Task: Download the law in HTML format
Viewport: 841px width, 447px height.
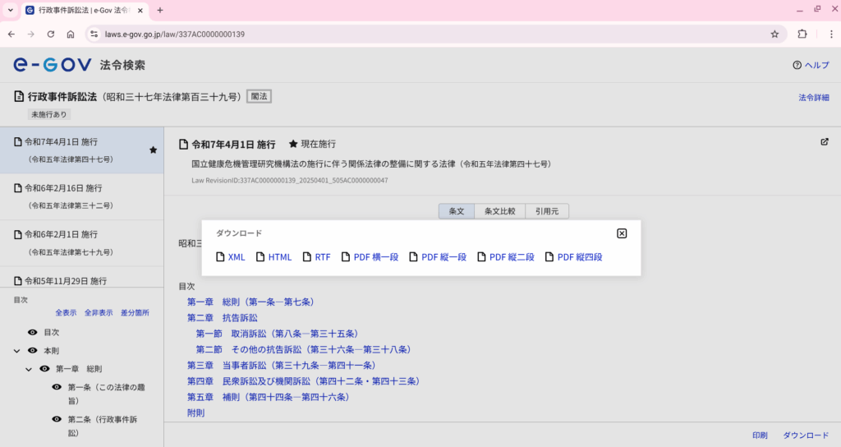Action: (273, 257)
